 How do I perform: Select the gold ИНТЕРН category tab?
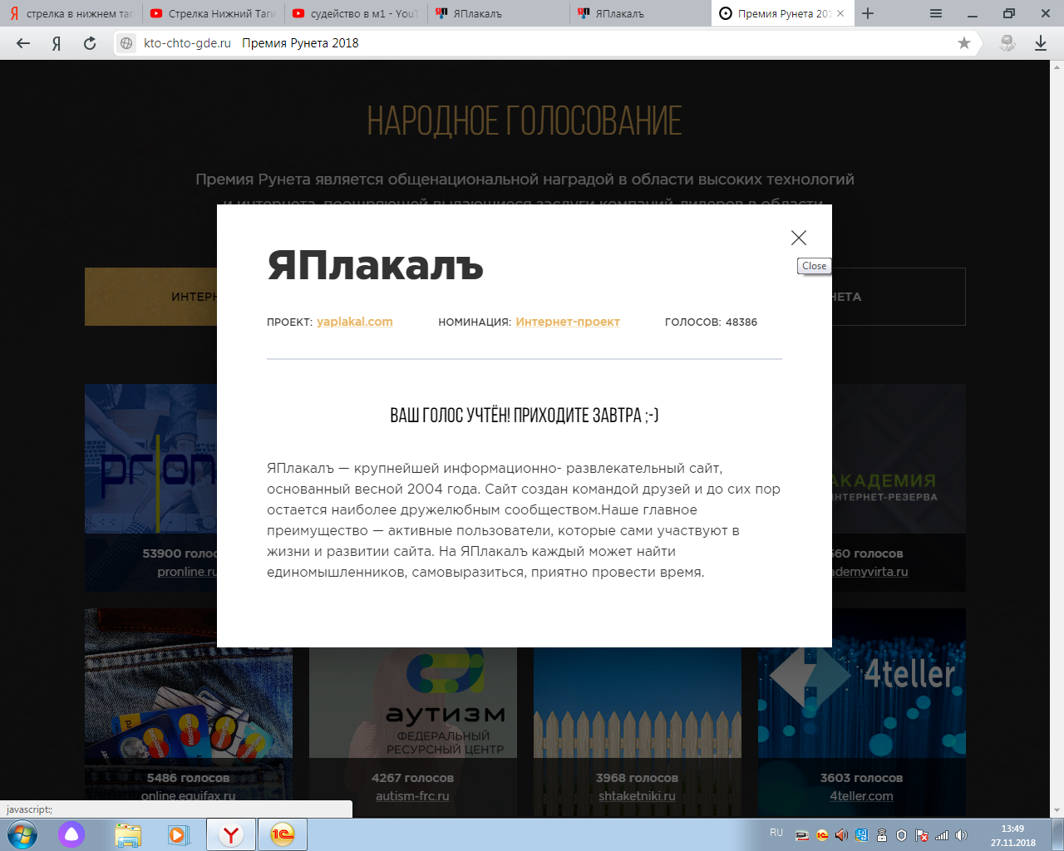150,297
